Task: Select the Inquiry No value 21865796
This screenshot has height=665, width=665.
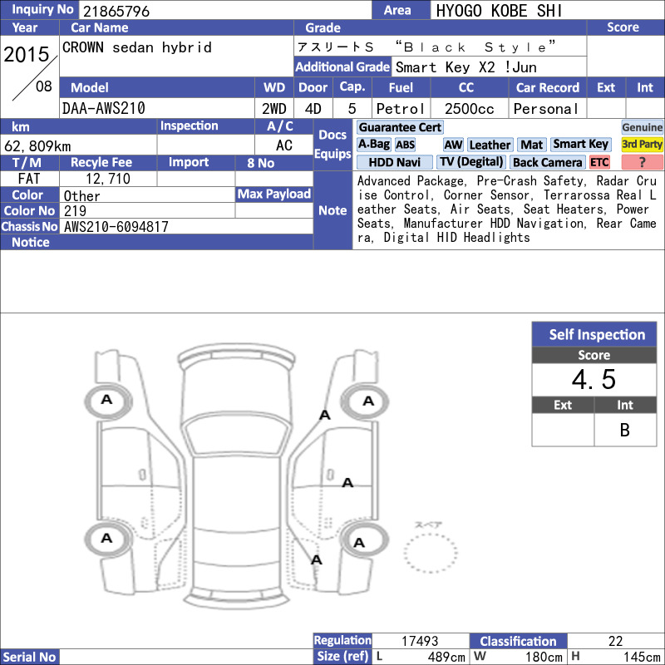Action: [116, 11]
